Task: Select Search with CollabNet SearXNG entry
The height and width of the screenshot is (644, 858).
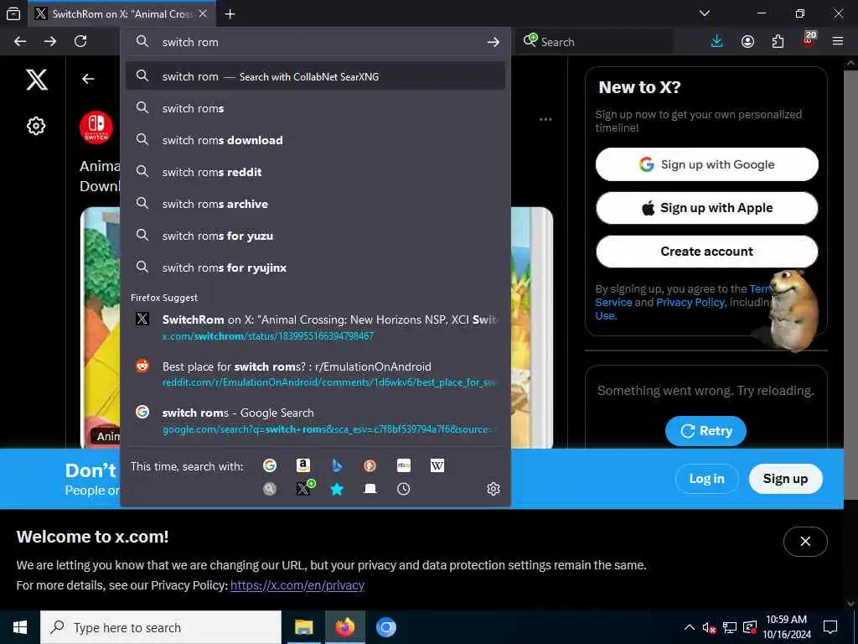Action: (315, 76)
